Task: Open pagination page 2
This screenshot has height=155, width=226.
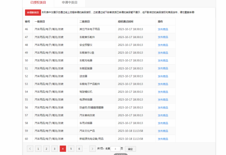Action: click(46, 149)
